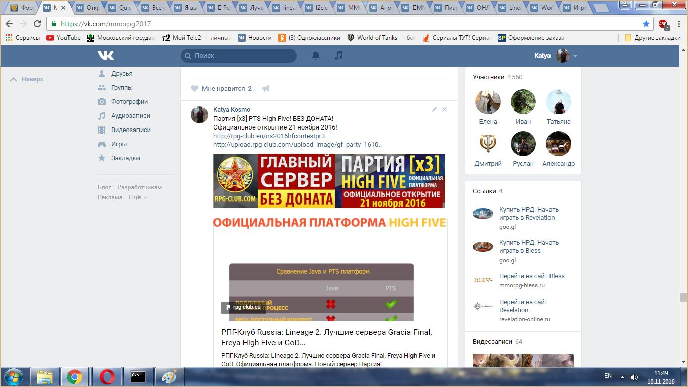The width and height of the screenshot is (688, 387).
Task: Open the Сервисы apps shortcut
Action: click(x=23, y=38)
